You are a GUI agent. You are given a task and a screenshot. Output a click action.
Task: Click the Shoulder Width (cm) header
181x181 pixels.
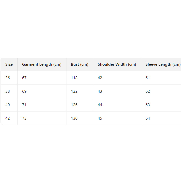point(117,64)
